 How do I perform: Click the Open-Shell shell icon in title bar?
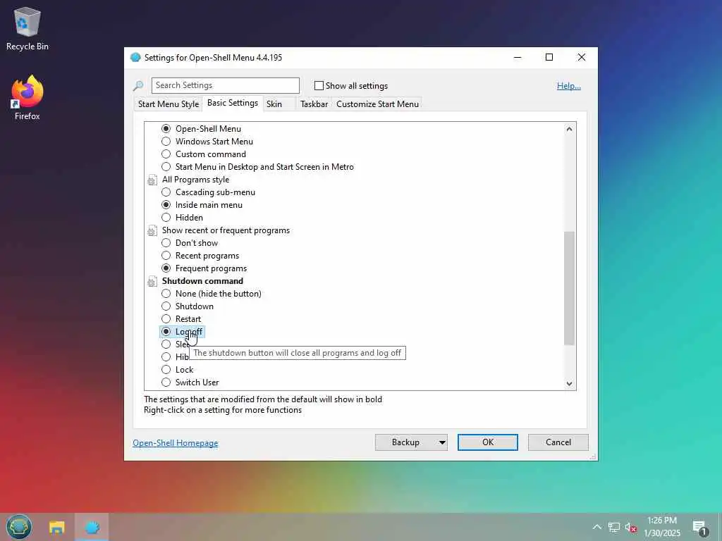(x=135, y=58)
